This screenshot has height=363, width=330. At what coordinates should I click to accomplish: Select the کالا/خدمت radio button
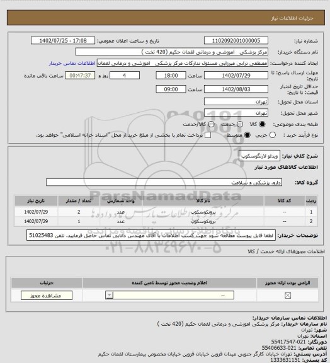point(211,124)
